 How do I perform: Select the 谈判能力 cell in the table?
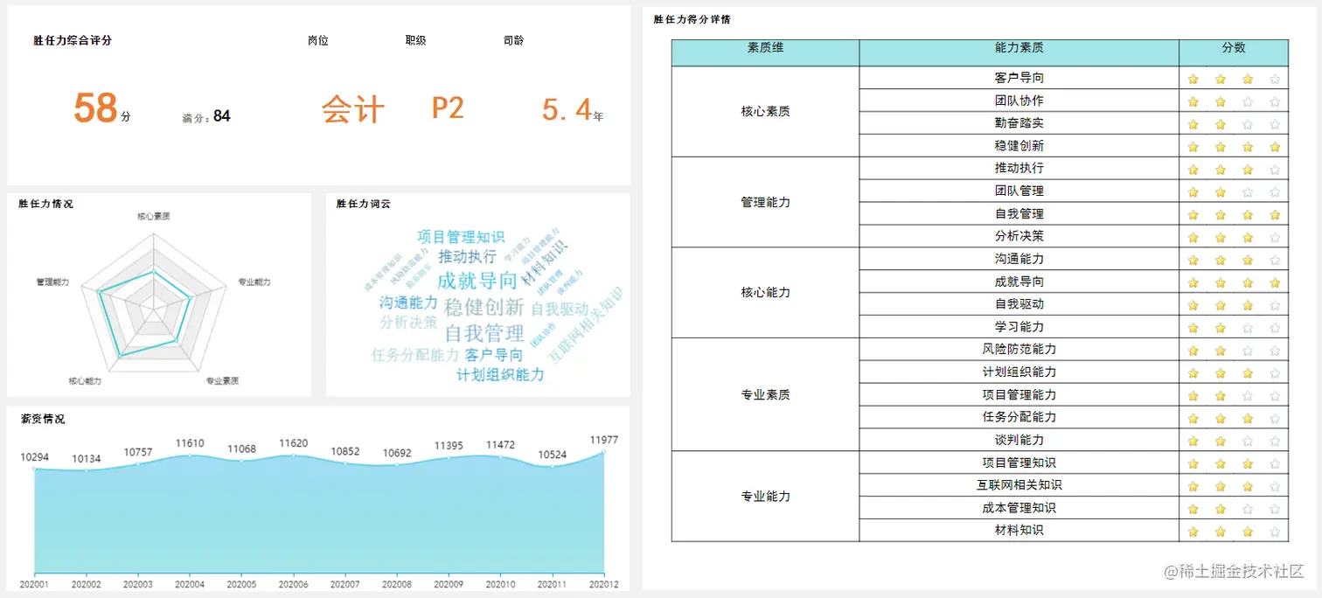point(1019,440)
